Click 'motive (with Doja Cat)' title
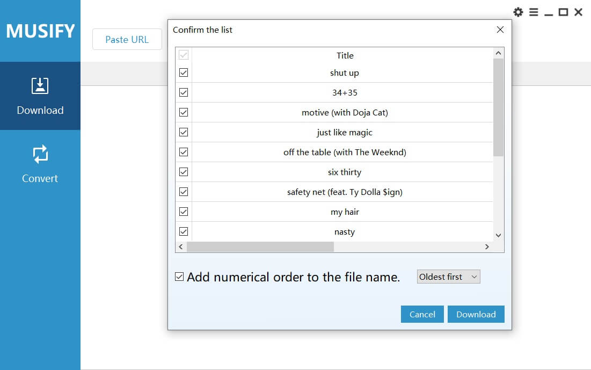Viewport: 591px width, 370px height. (x=345, y=113)
